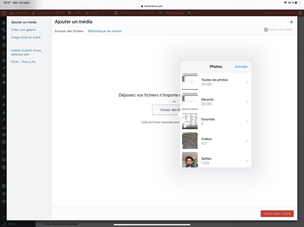
Task: Tap the numerama.com address bar
Action: coord(152,6)
